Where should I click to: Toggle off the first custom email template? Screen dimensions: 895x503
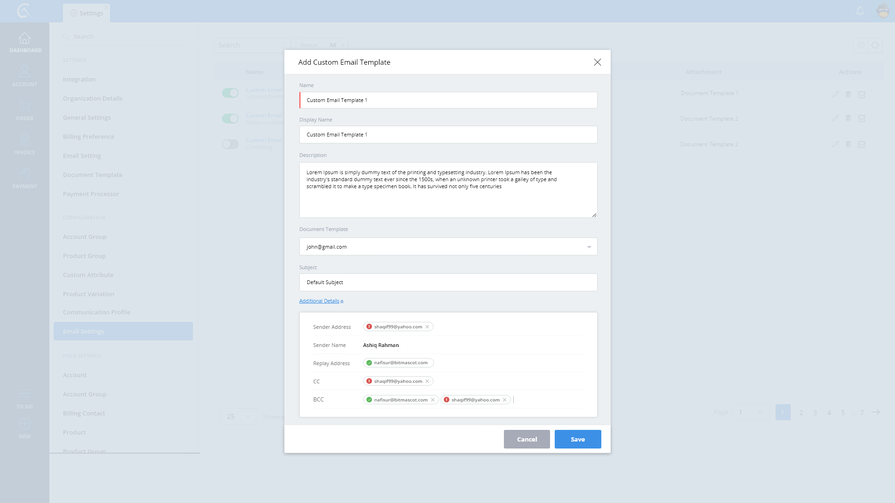pyautogui.click(x=230, y=93)
